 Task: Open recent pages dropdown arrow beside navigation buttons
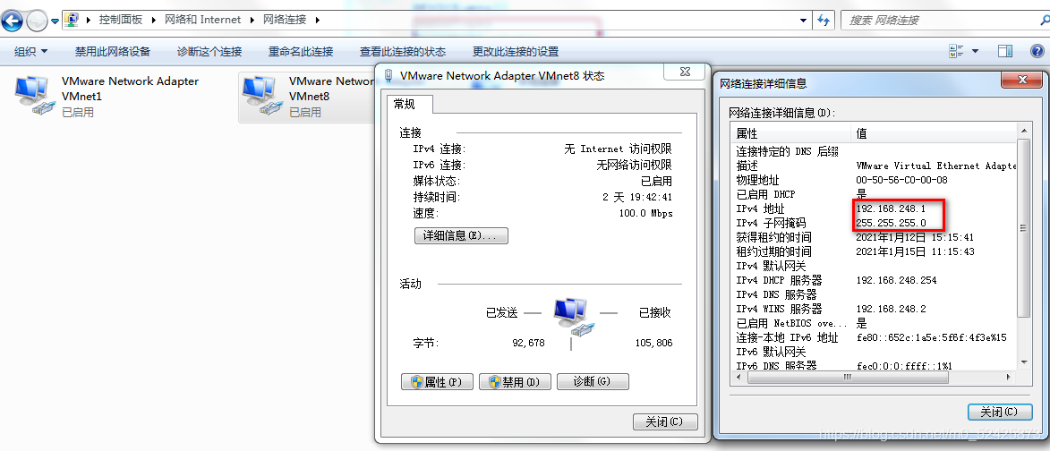pos(55,21)
